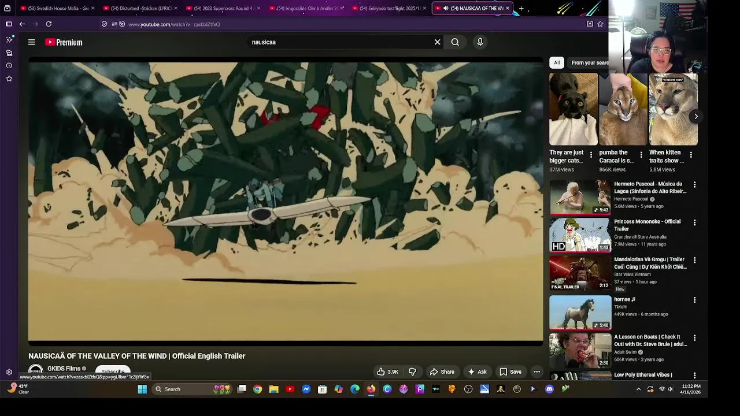Viewport: 740px width, 416px height.
Task: Share this video
Action: [442, 372]
